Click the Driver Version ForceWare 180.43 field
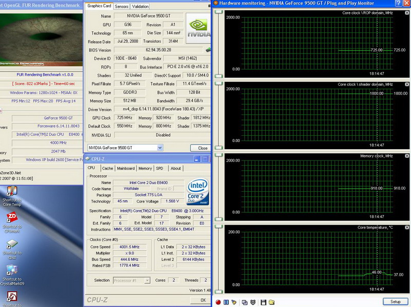The image size is (411, 307). point(162,109)
